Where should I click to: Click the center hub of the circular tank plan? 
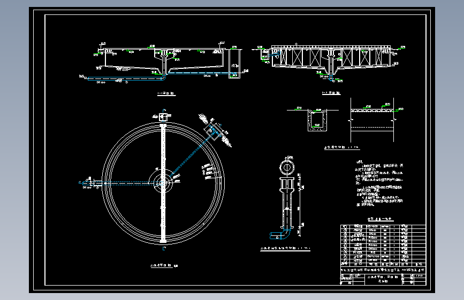pyautogui.click(x=163, y=183)
